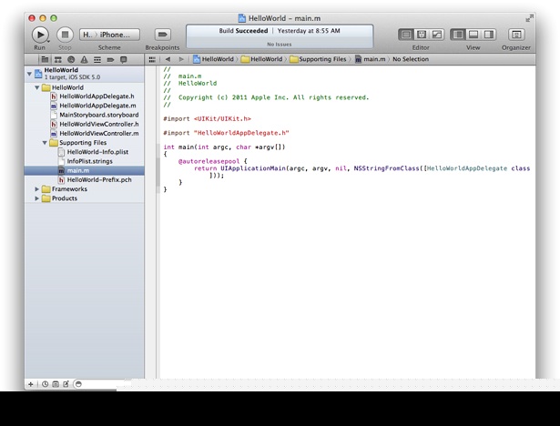Click the Run button in toolbar

(x=40, y=35)
